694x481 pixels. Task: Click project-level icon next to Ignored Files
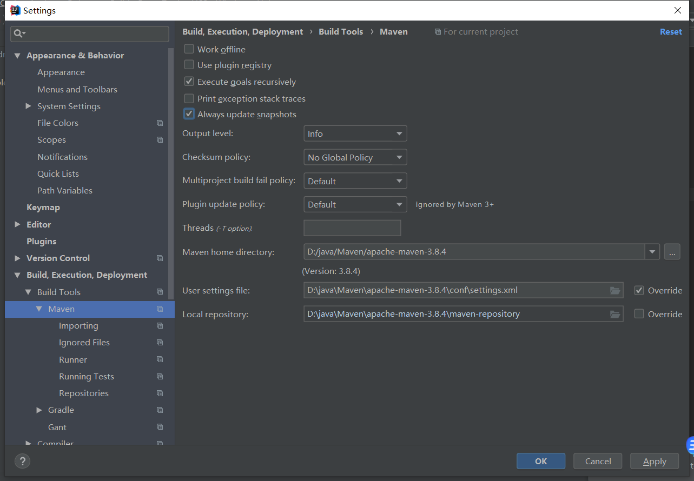(160, 343)
